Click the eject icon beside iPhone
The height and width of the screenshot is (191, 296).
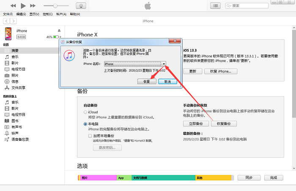(59, 30)
